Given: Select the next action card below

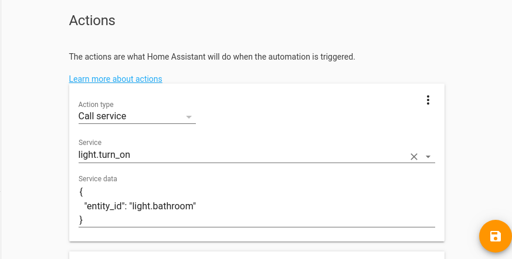Looking at the screenshot, I should pos(257,255).
